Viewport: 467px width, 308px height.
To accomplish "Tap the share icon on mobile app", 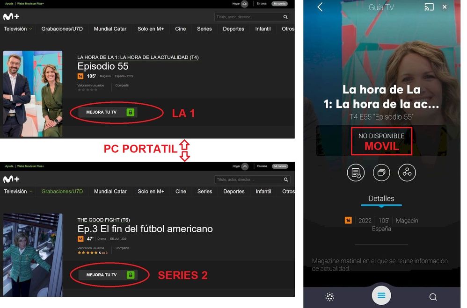I will [407, 172].
